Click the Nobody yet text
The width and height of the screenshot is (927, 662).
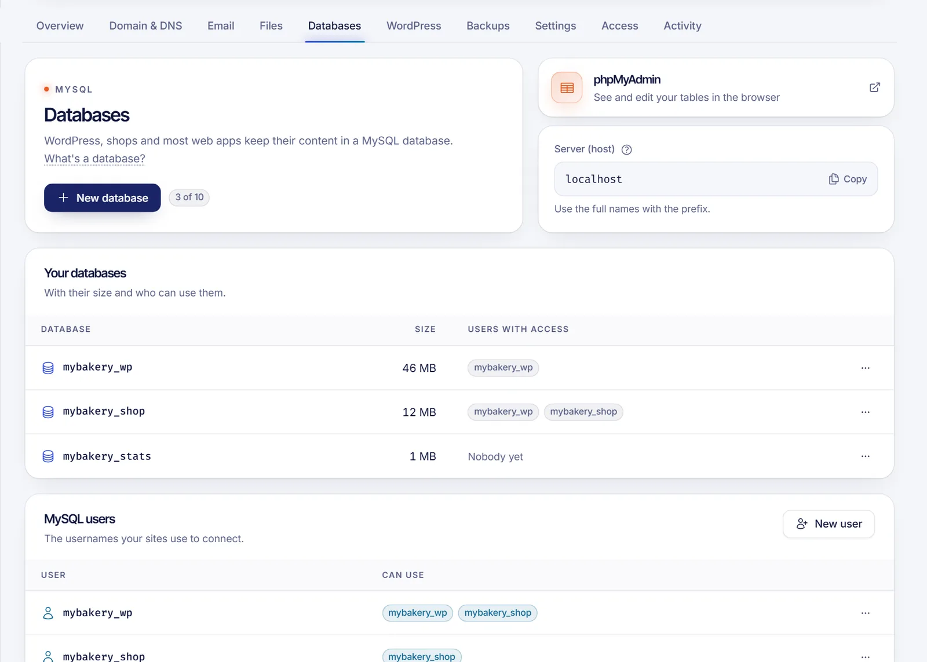tap(495, 456)
